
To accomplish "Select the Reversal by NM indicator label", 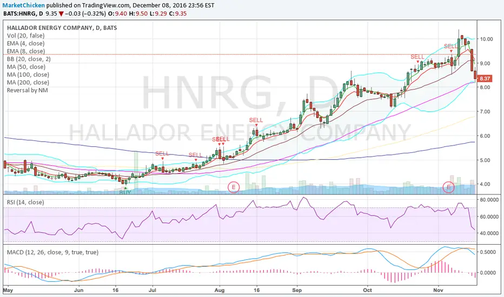I will [x=28, y=90].
